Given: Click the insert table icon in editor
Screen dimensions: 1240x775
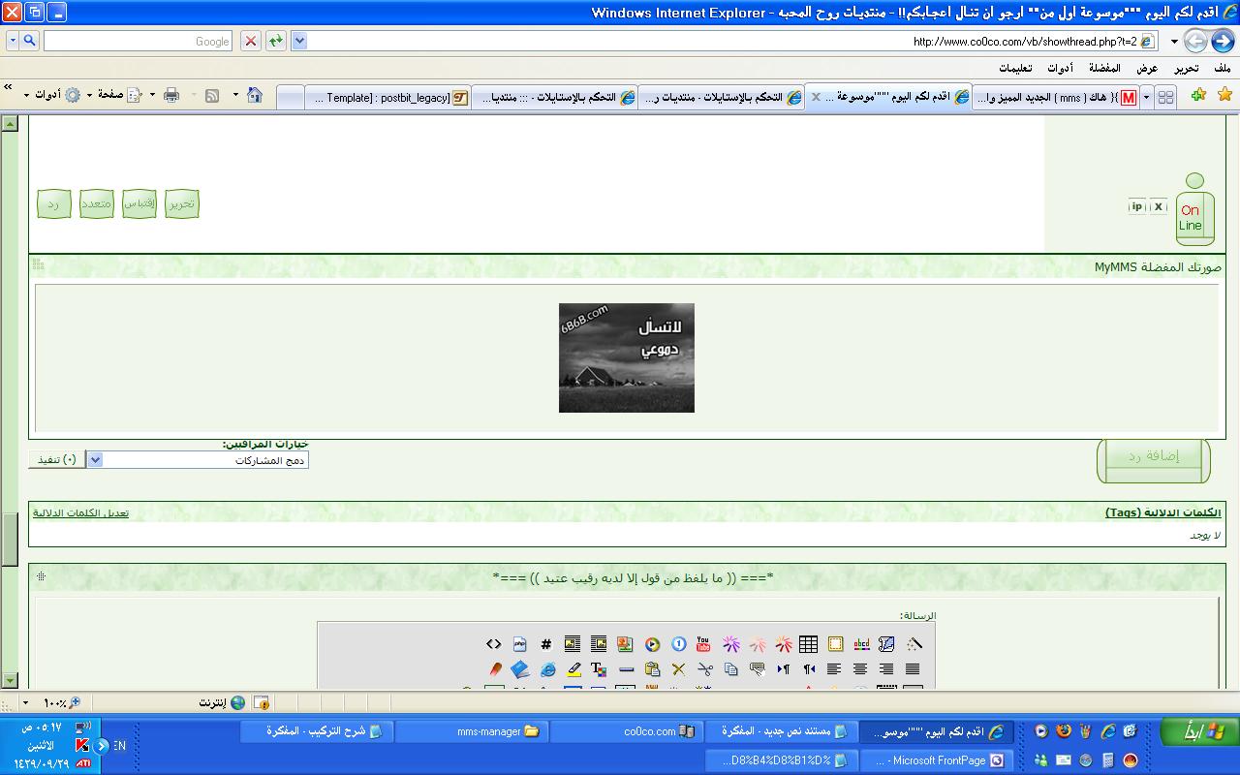Looking at the screenshot, I should 808,644.
